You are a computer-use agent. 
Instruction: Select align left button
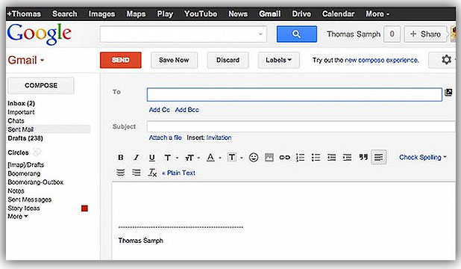tap(378, 157)
